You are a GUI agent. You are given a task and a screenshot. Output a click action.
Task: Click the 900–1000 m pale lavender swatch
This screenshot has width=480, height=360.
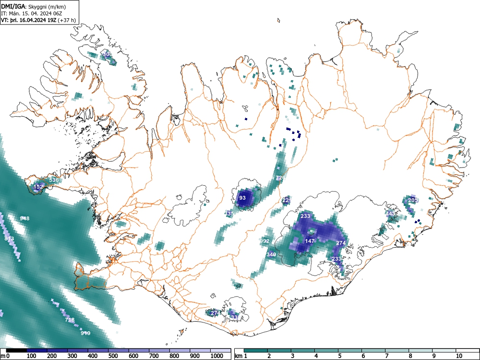(200, 350)
